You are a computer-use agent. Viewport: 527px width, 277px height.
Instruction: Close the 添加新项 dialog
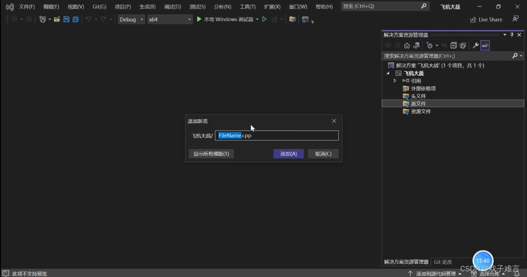(x=334, y=121)
